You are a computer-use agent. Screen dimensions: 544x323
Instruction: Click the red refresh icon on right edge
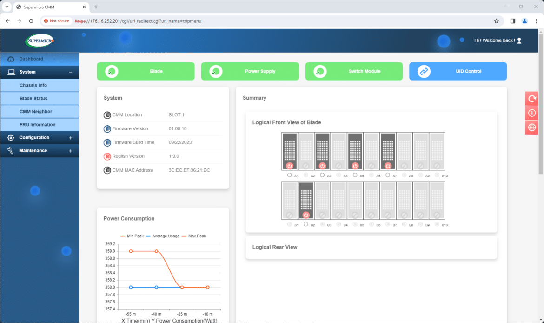click(531, 99)
